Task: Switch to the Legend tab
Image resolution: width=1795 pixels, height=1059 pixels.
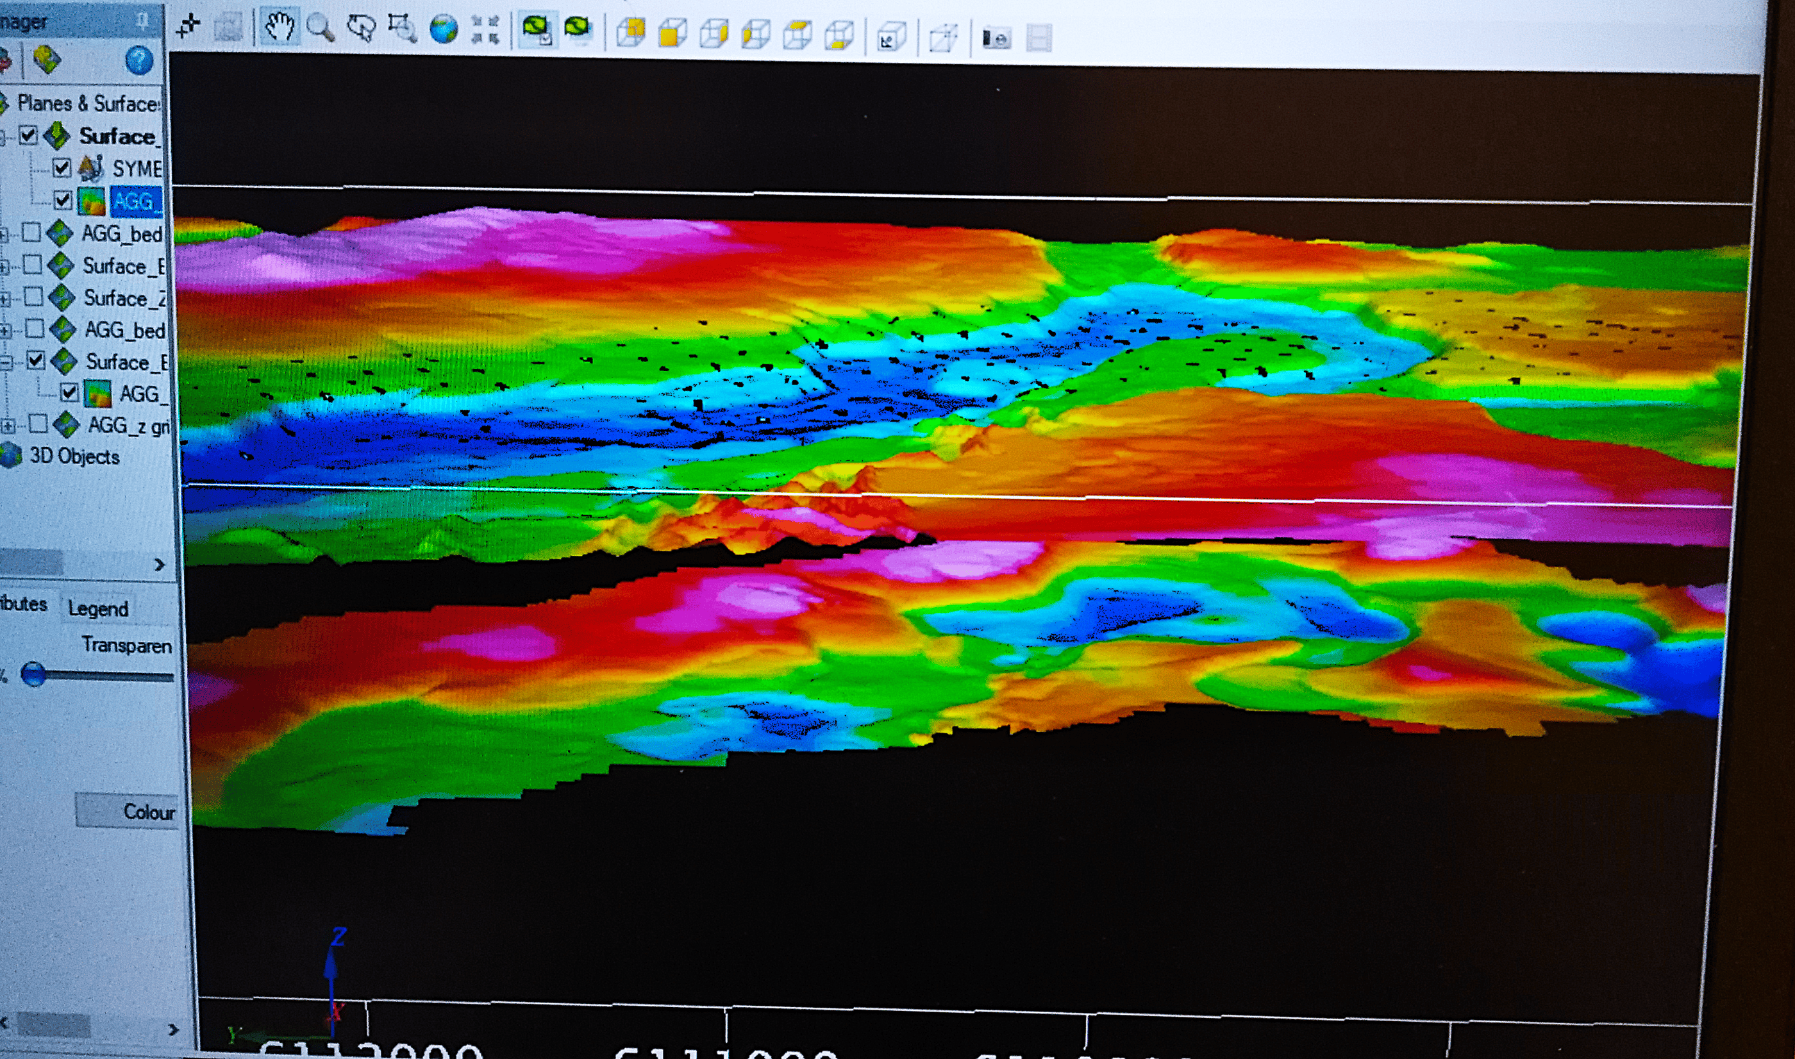Action: pos(97,609)
